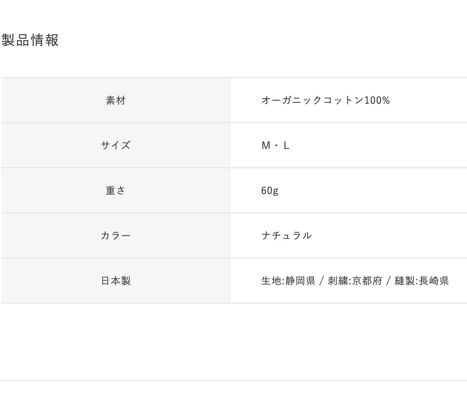Click the L size value
This screenshot has height=393, width=467.
[287, 146]
